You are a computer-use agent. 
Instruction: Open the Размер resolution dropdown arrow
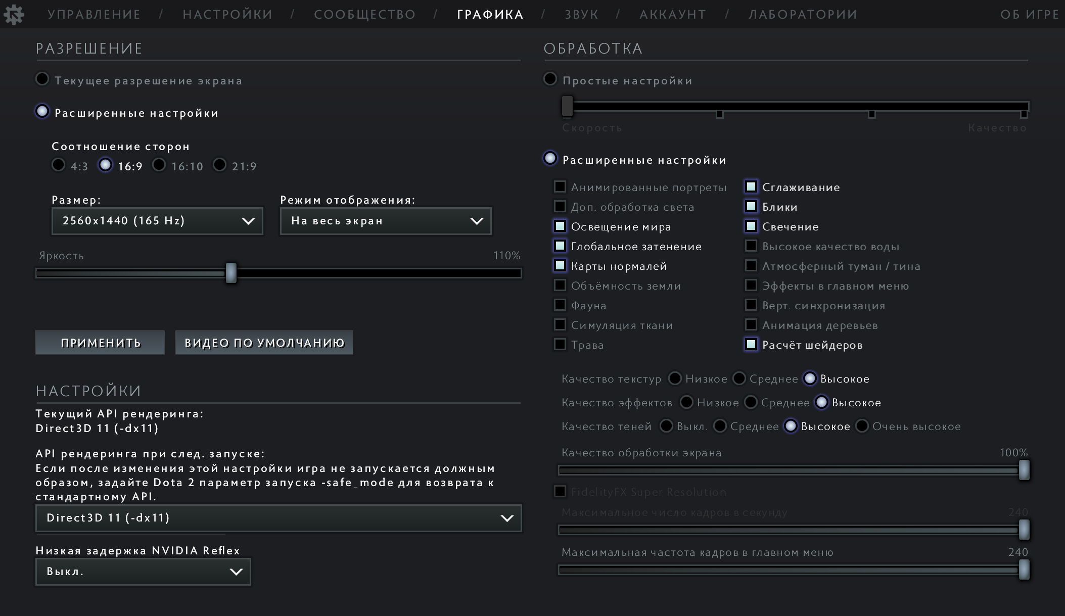[248, 221]
